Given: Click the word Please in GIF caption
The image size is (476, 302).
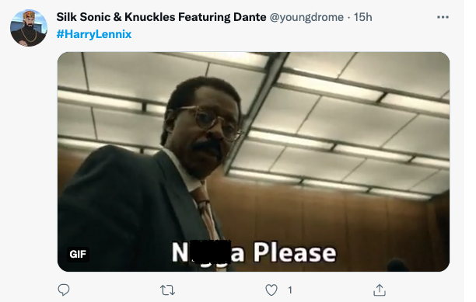Looking at the screenshot, I should coord(295,252).
